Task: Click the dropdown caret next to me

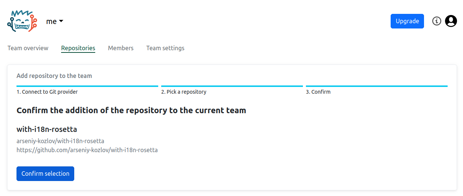Action: click(61, 21)
